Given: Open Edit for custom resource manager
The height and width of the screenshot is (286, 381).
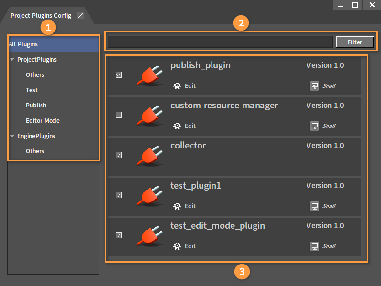Looking at the screenshot, I should click(190, 126).
